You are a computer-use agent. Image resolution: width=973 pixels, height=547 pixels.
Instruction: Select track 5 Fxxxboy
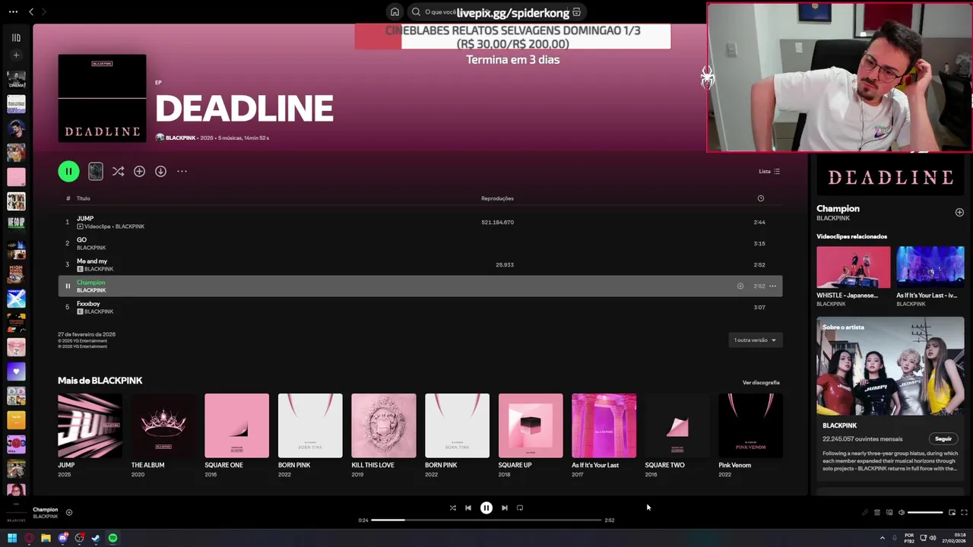pos(420,308)
